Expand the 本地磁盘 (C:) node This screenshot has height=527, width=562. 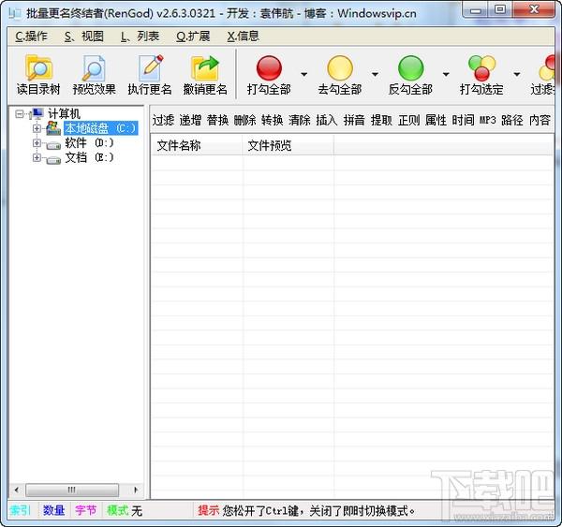point(37,128)
